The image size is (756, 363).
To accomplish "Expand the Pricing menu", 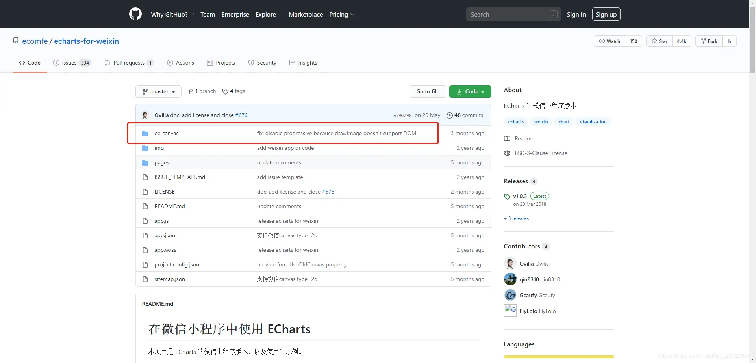I will click(x=342, y=15).
